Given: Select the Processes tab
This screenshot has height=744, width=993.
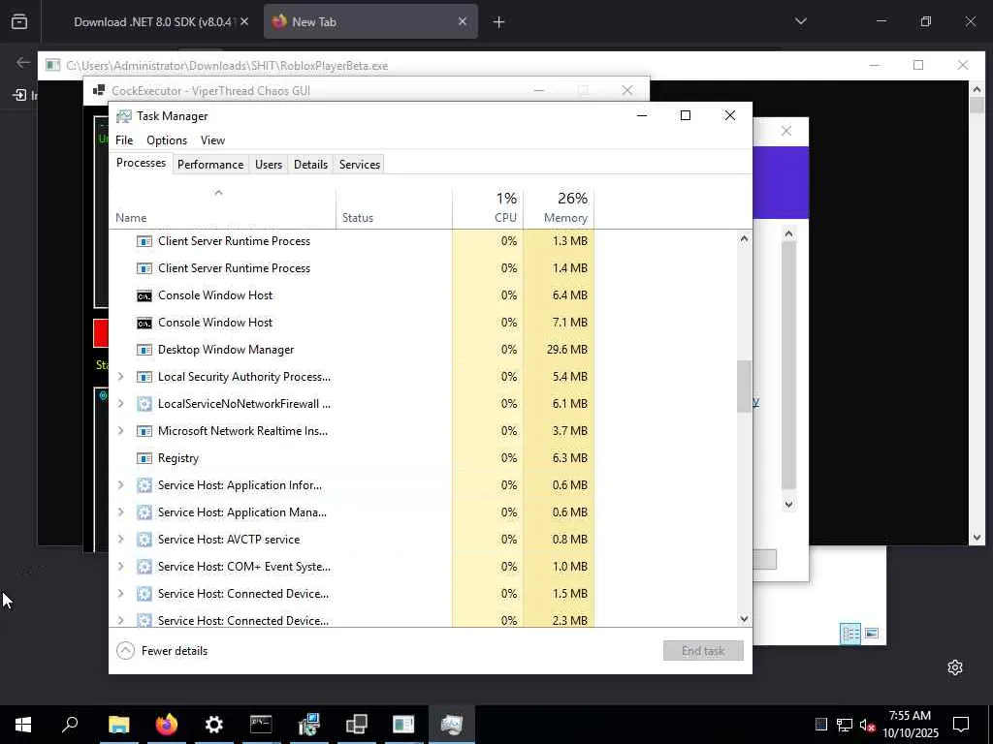Looking at the screenshot, I should 141,163.
